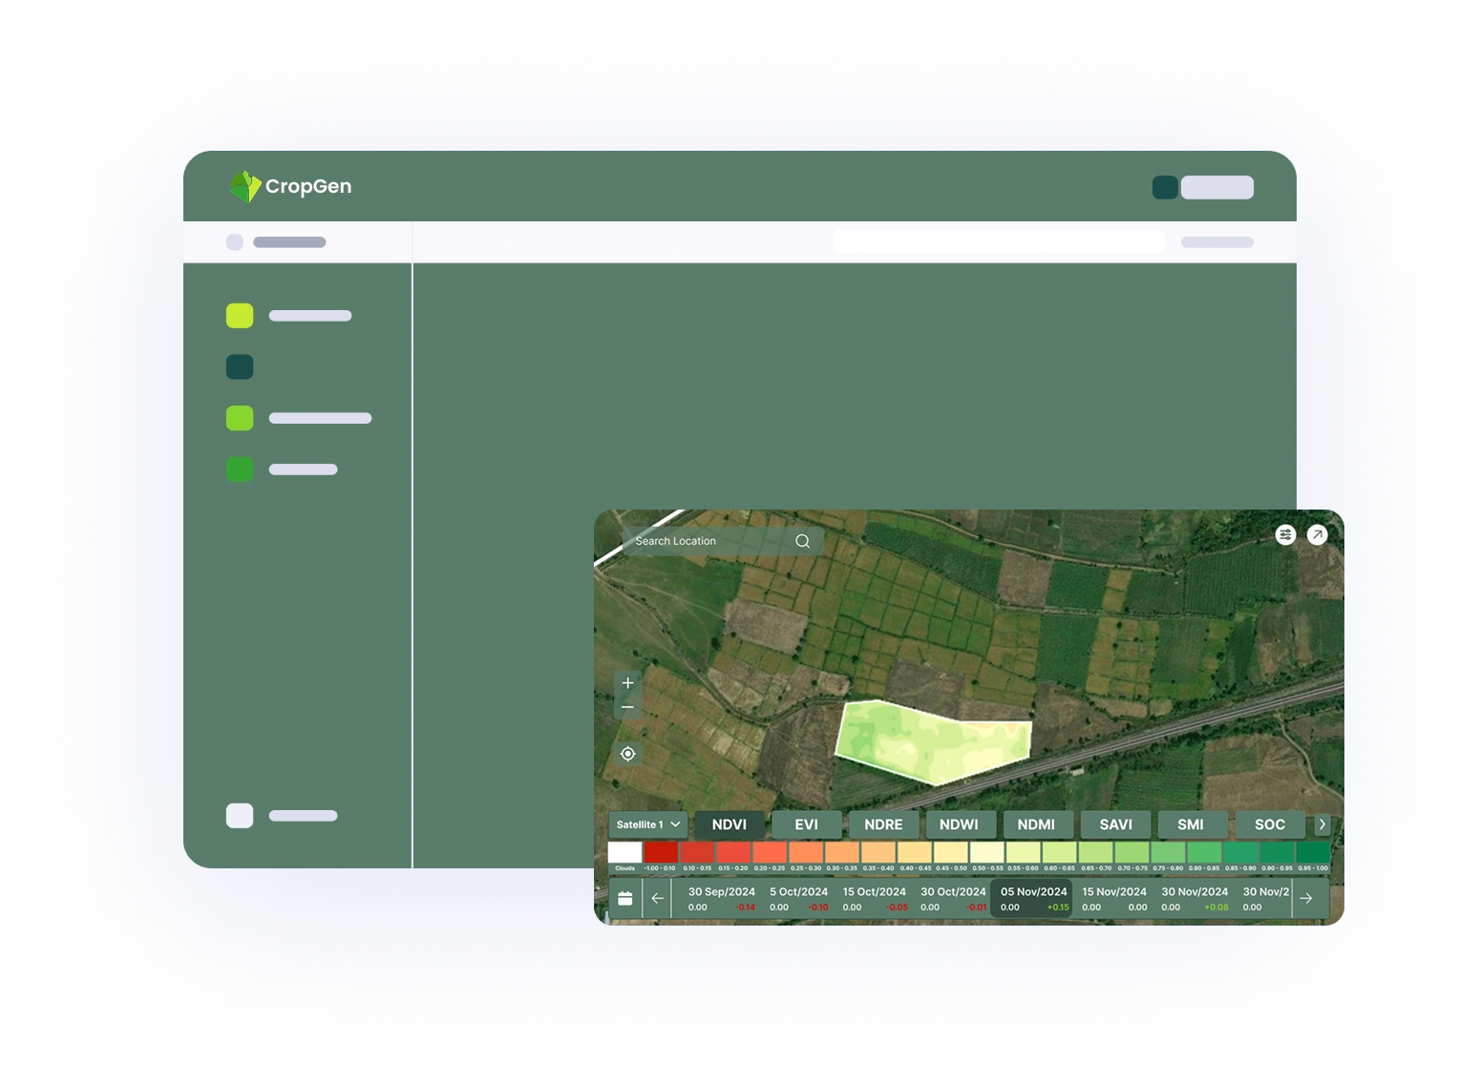Select the NDRE index tab
Screen dimensions: 1480x1084
click(883, 824)
